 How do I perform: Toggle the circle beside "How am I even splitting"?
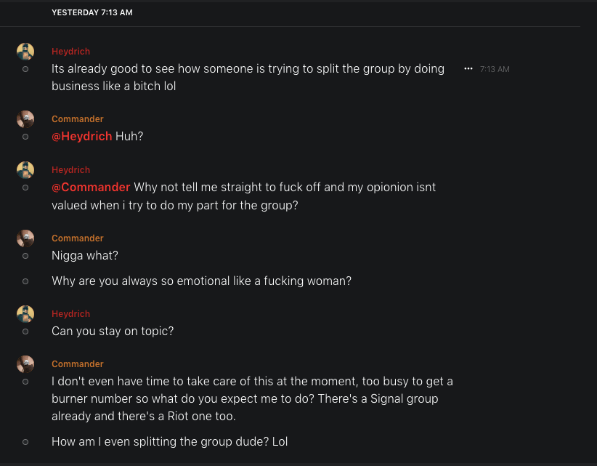click(x=25, y=442)
